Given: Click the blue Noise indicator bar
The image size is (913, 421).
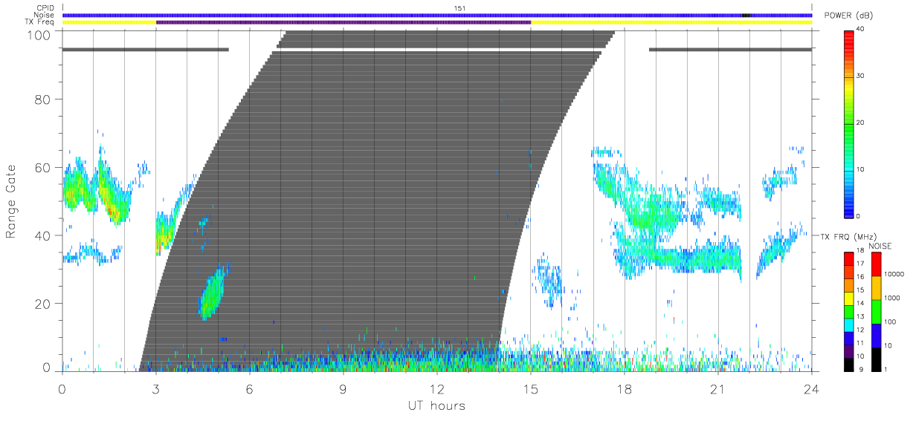Looking at the screenshot, I should [x=437, y=15].
